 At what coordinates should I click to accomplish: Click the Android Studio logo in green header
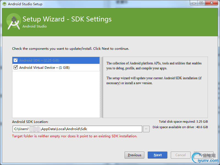(14, 22)
